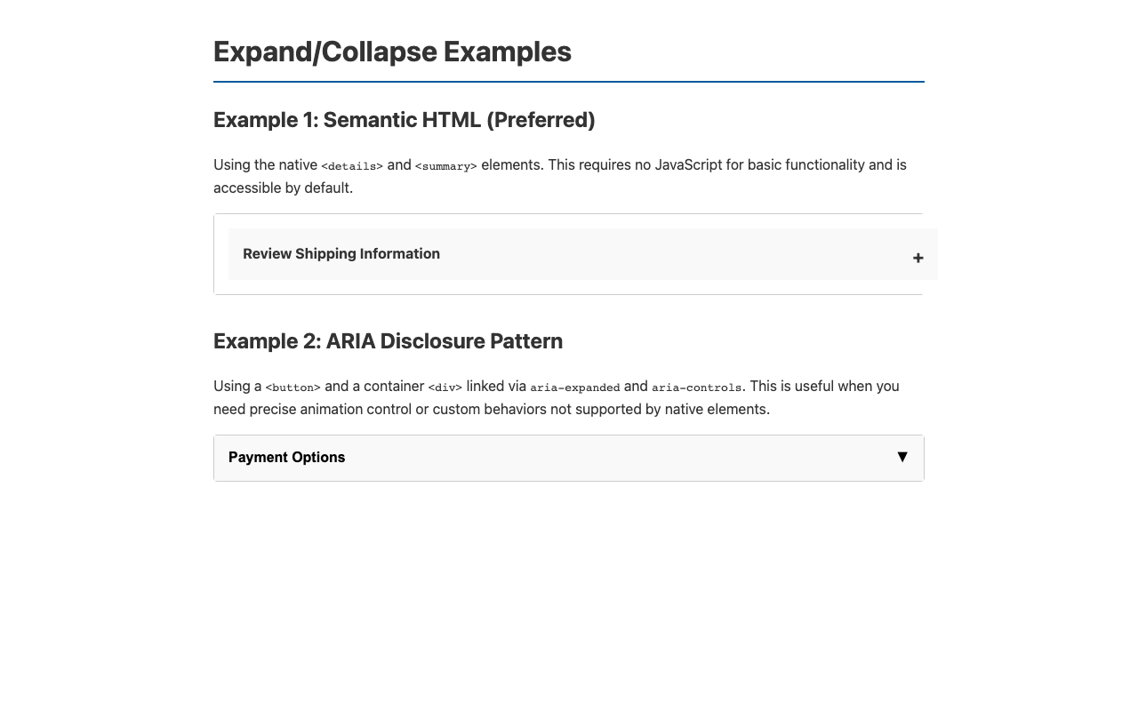This screenshot has width=1138, height=711.
Task: Click the "Example 1: Semantic HTML (Preferred)" heading
Action: click(404, 120)
